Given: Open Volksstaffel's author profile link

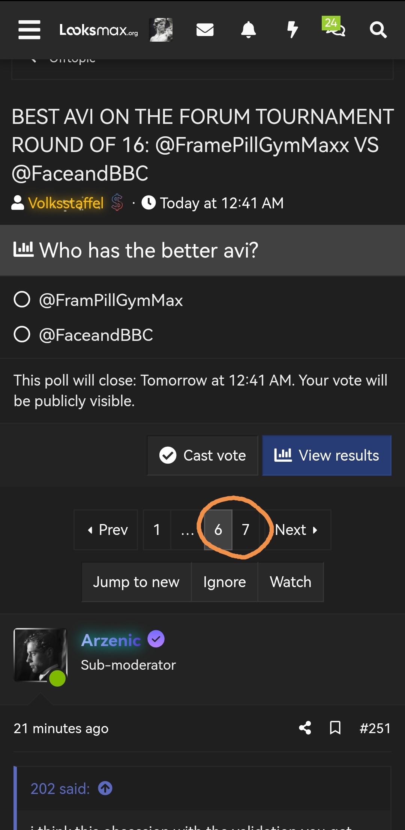Looking at the screenshot, I should (66, 203).
